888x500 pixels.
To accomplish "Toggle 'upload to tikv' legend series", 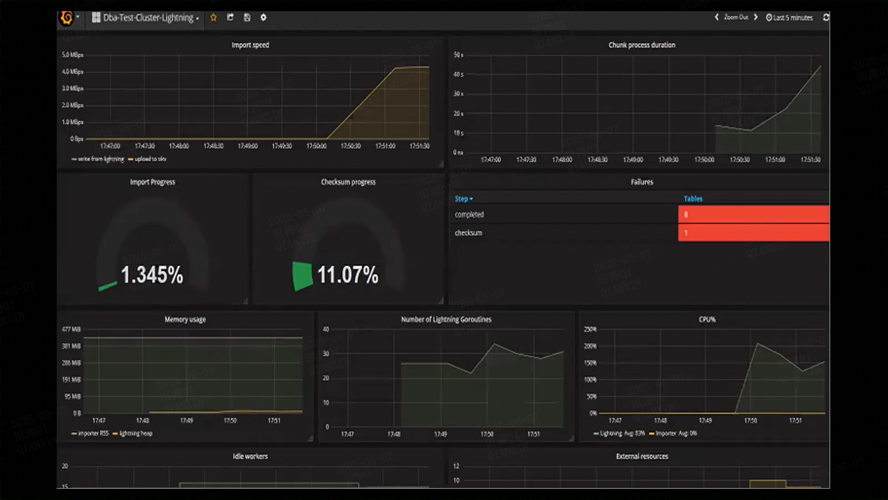I will 150,159.
